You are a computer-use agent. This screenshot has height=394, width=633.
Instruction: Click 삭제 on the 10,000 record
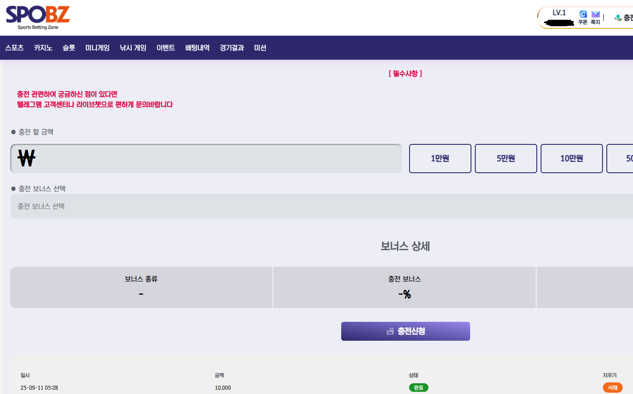612,388
